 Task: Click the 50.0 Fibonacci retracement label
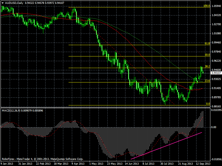point(207,55)
